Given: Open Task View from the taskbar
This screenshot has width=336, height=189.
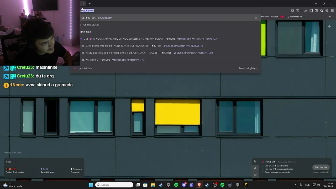Looking at the screenshot, I should (x=138, y=185).
